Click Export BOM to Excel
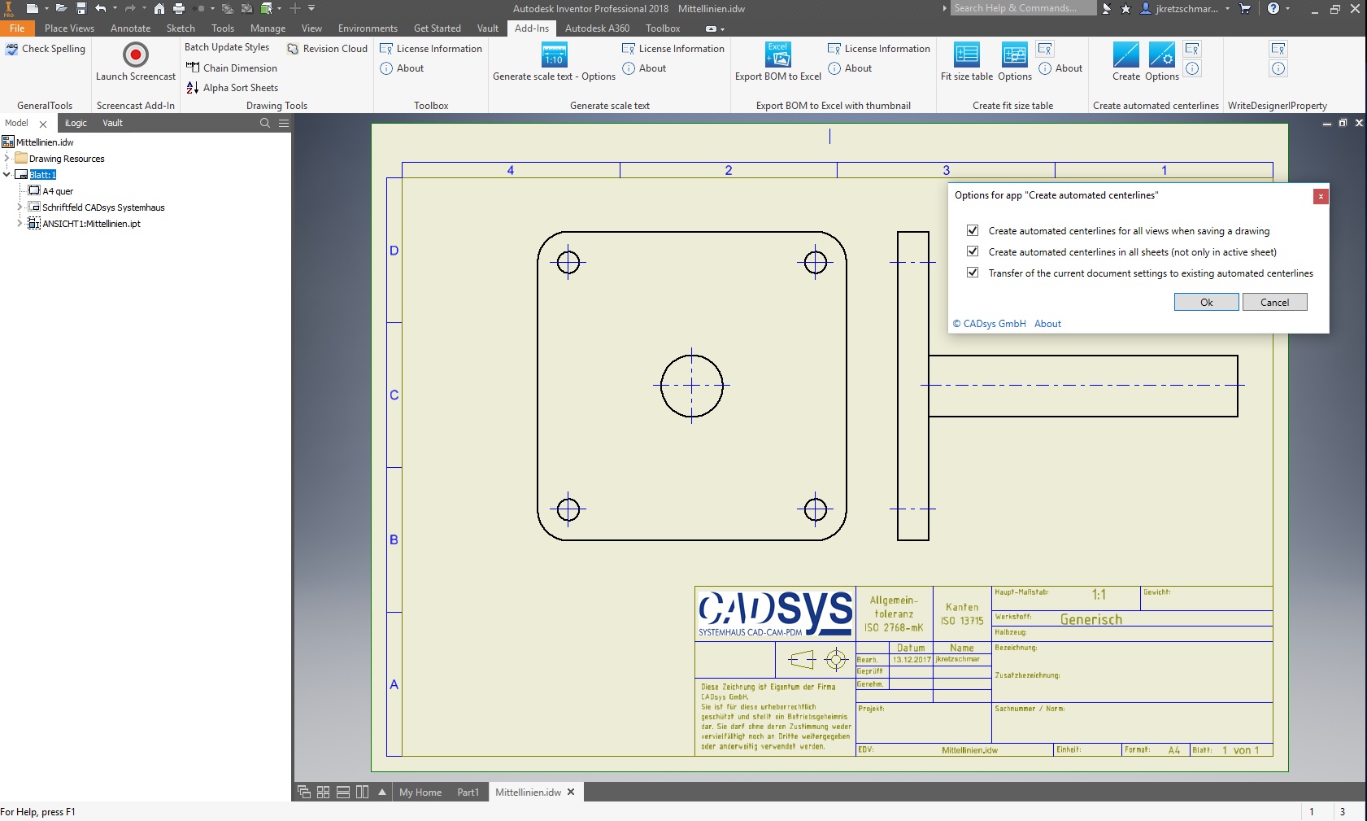The image size is (1367, 821). click(778, 62)
